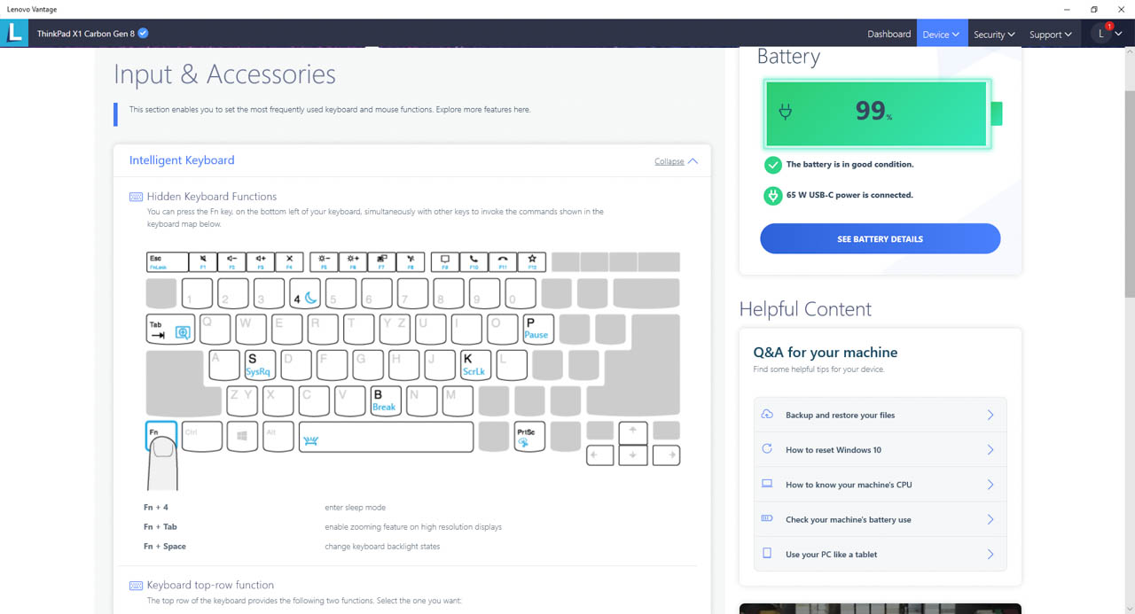
Task: Click the verified badge beside ThinkPad X1 Carbon
Action: [144, 34]
